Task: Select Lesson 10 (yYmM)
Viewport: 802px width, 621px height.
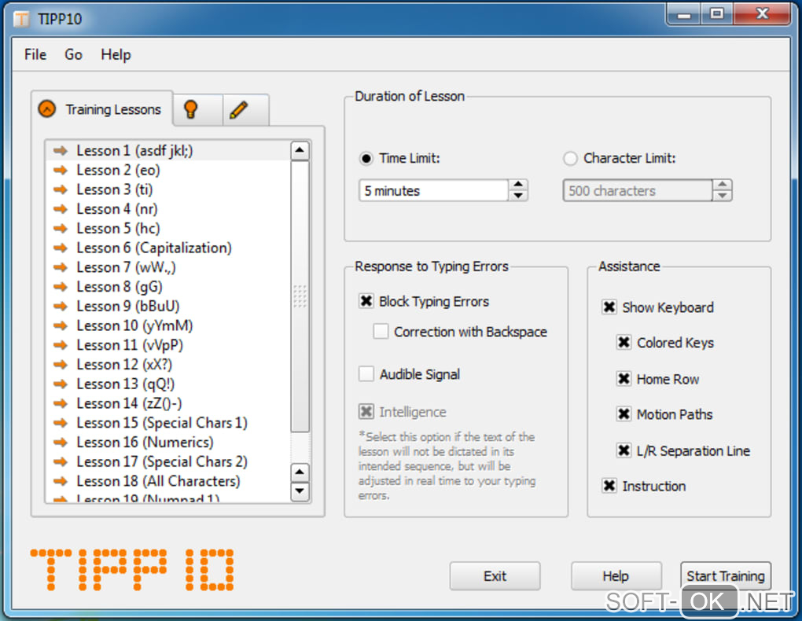Action: (x=167, y=325)
